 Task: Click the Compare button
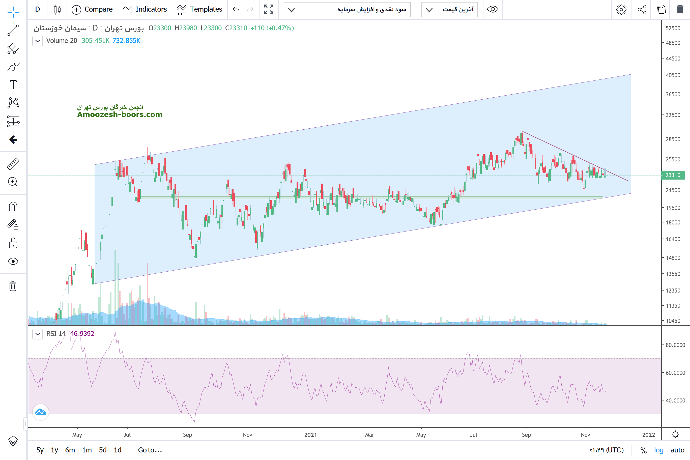92,9
